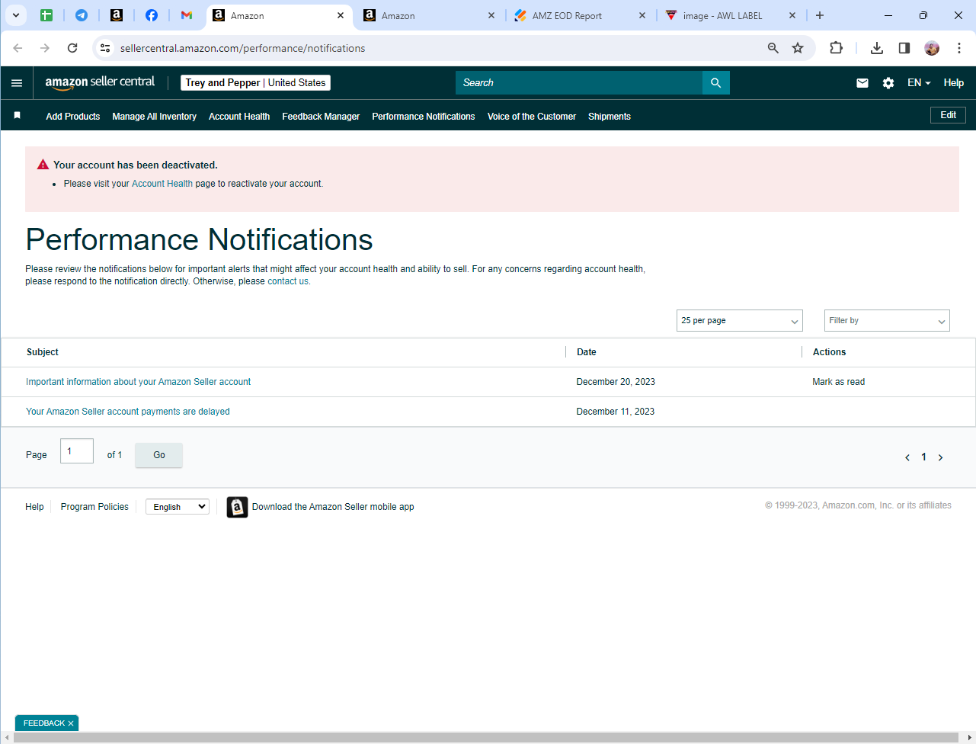This screenshot has width=976, height=744.
Task: Open the Seller Central hamburger menu
Action: (x=17, y=83)
